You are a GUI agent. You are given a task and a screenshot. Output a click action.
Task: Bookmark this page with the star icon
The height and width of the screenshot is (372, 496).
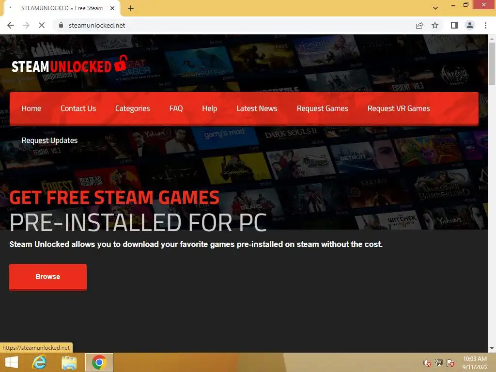435,25
